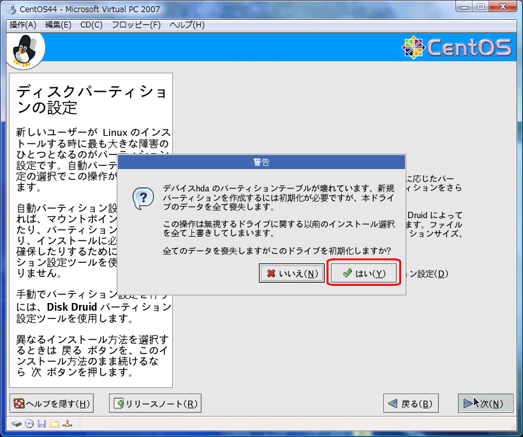Click the question mark icon in warning dialog

tap(143, 198)
